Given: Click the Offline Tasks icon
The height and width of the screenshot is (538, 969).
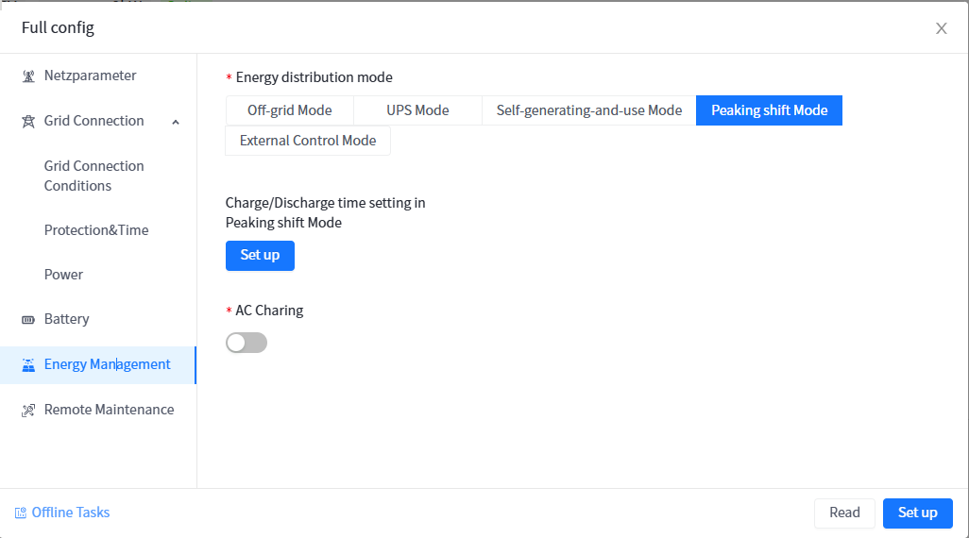Looking at the screenshot, I should coord(21,513).
